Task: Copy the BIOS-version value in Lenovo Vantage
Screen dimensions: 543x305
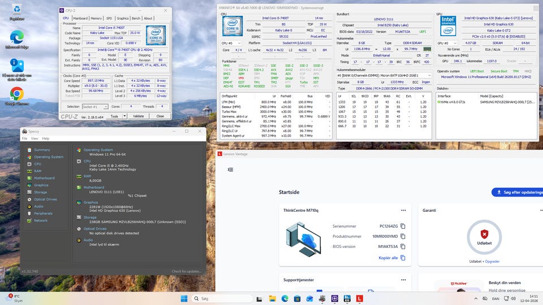Action: coord(403,246)
